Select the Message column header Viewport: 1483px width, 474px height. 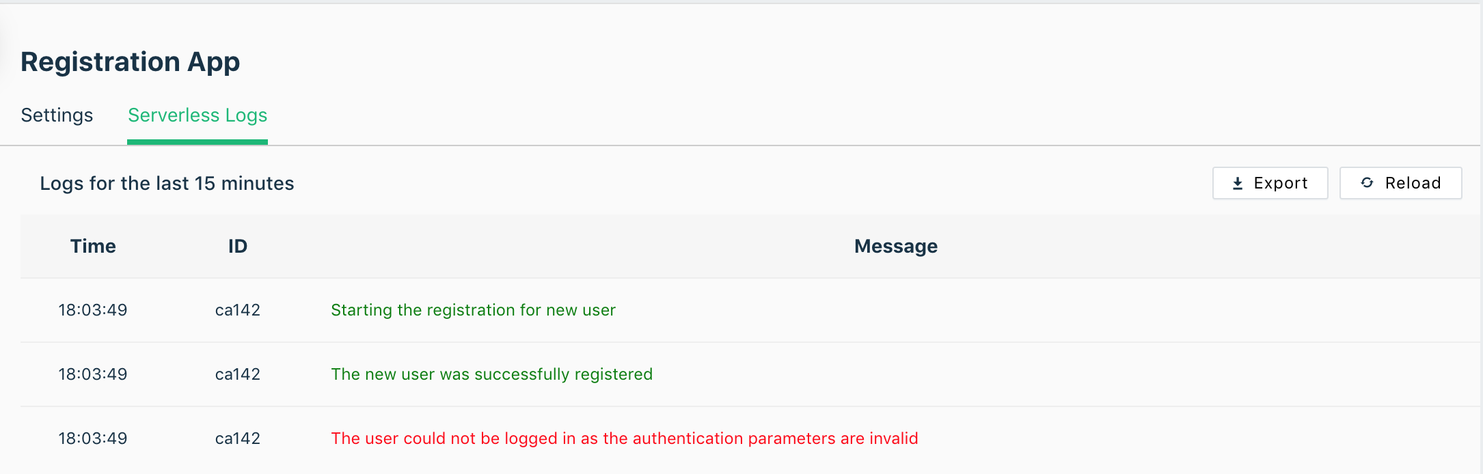tap(896, 246)
